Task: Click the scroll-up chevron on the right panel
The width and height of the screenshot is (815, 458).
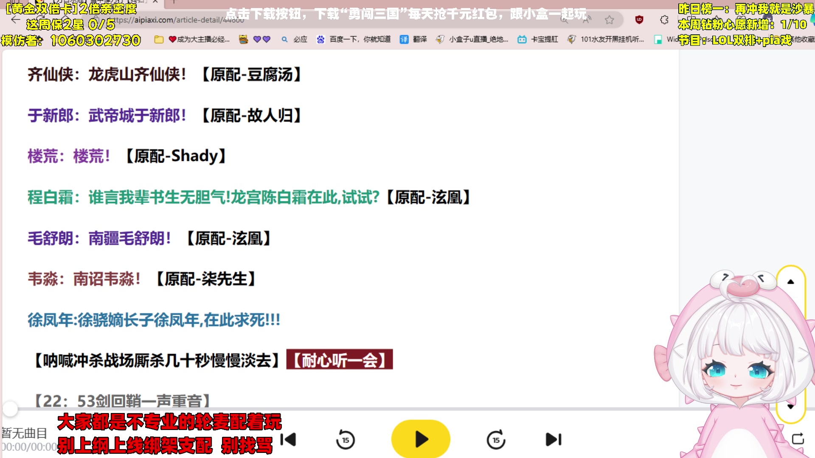Action: tap(790, 281)
